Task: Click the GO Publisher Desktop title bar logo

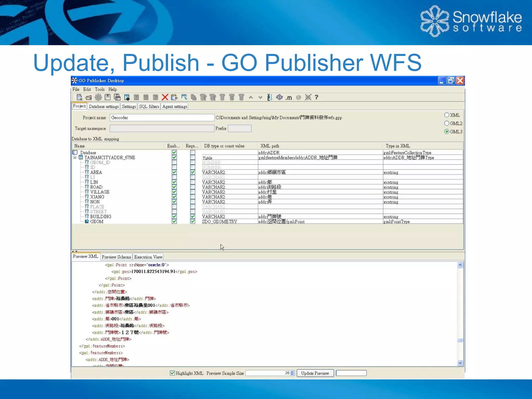Action: [x=75, y=81]
